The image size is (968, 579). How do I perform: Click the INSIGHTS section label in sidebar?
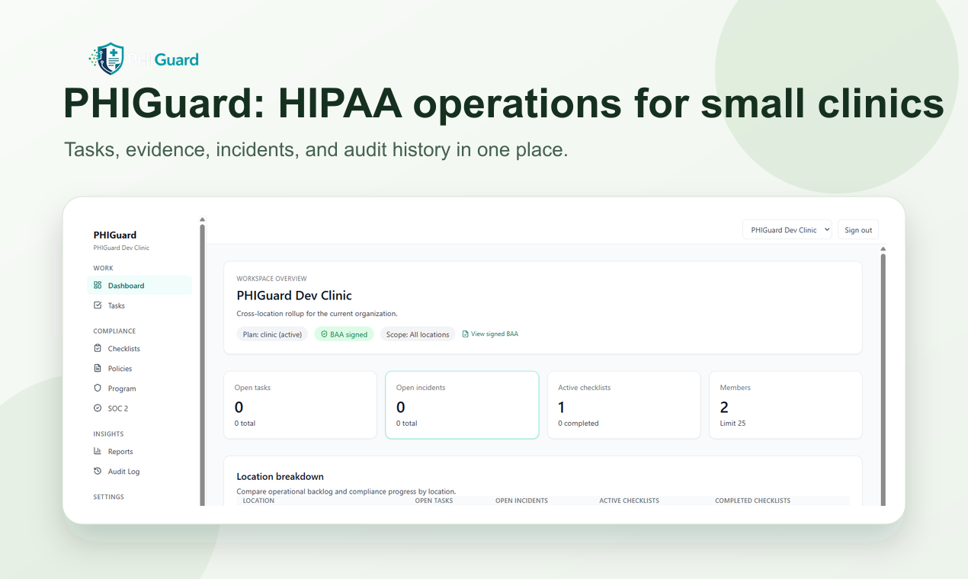pos(108,433)
